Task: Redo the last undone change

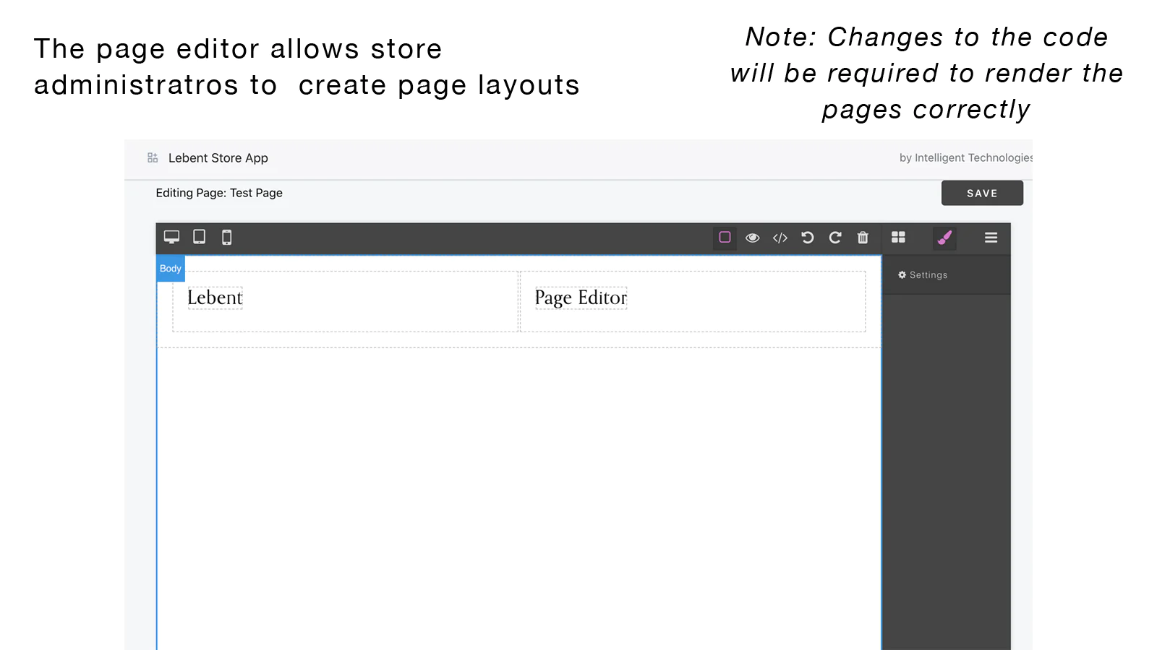Action: click(834, 238)
